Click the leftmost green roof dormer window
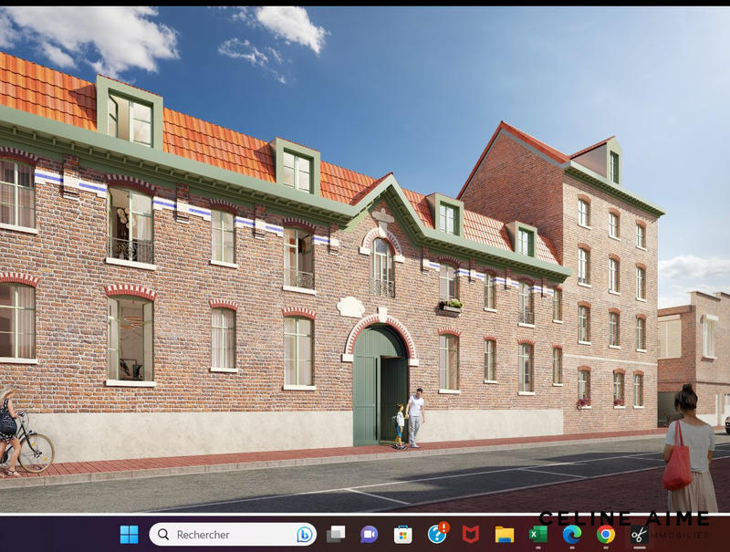Screen dimensions: 730x552 click(x=130, y=113)
